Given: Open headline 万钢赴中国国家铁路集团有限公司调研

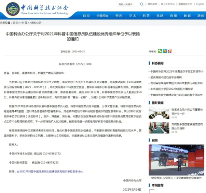Looking at the screenshot, I should click(x=187, y=126).
